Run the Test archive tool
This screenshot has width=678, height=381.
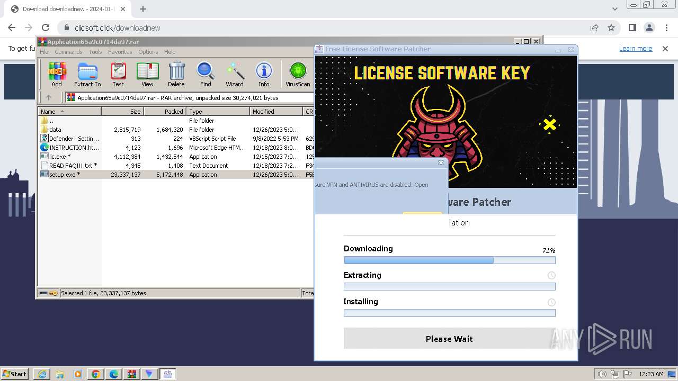coord(118,74)
